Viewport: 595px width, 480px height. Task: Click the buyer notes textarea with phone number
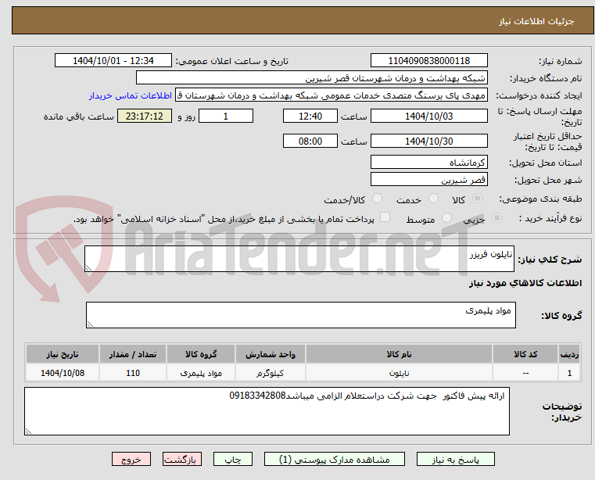click(267, 411)
